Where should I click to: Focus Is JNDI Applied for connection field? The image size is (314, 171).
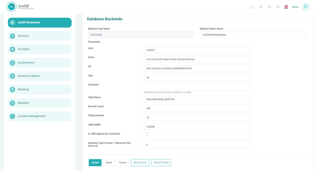pyautogui.click(x=197, y=136)
